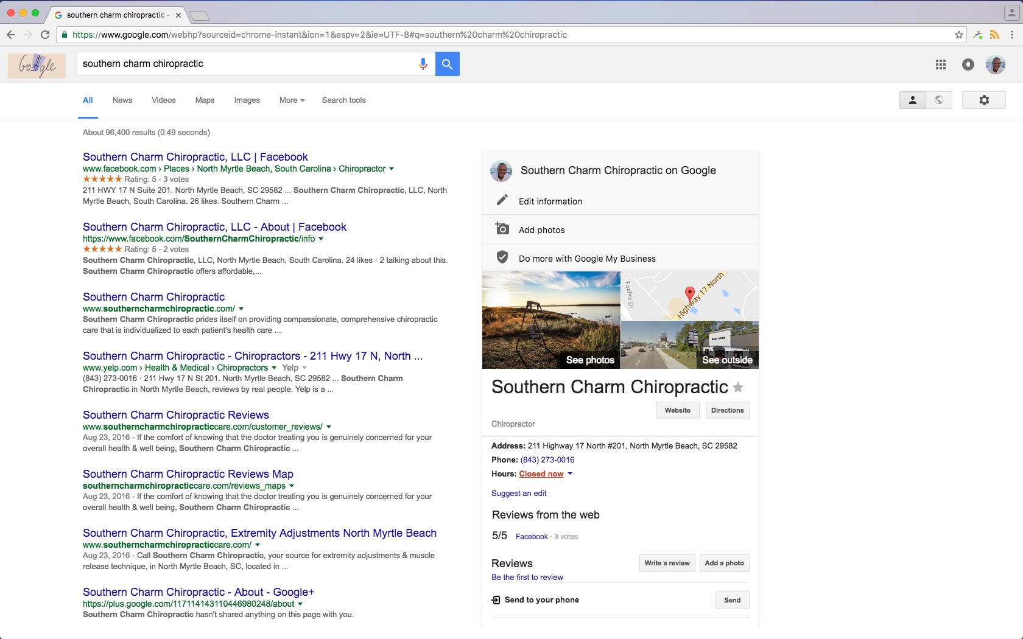Click the Edit information pencil icon
Image resolution: width=1023 pixels, height=639 pixels.
[x=502, y=200]
